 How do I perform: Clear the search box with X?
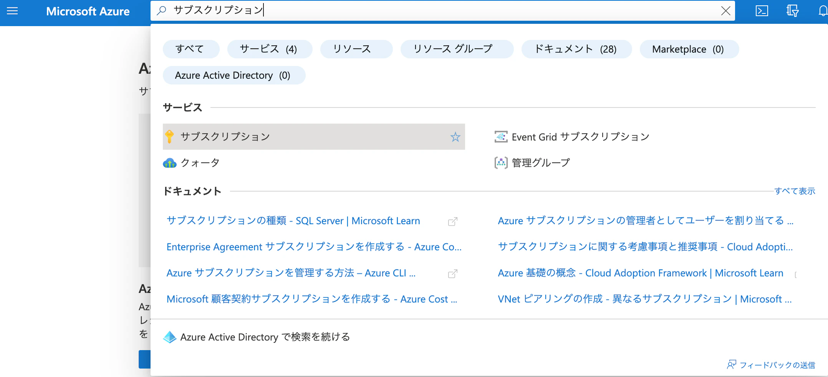pyautogui.click(x=725, y=11)
